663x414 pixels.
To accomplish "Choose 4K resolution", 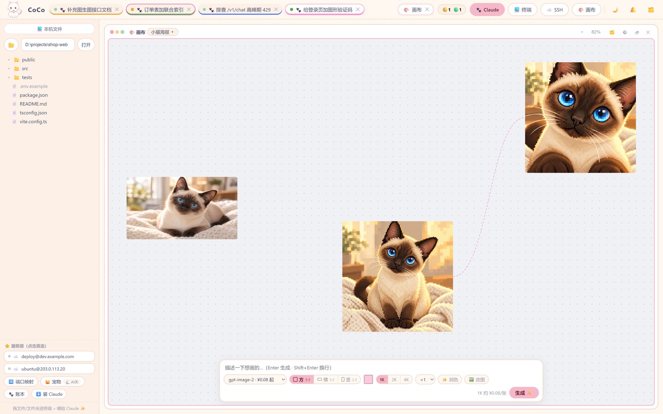I will point(406,380).
